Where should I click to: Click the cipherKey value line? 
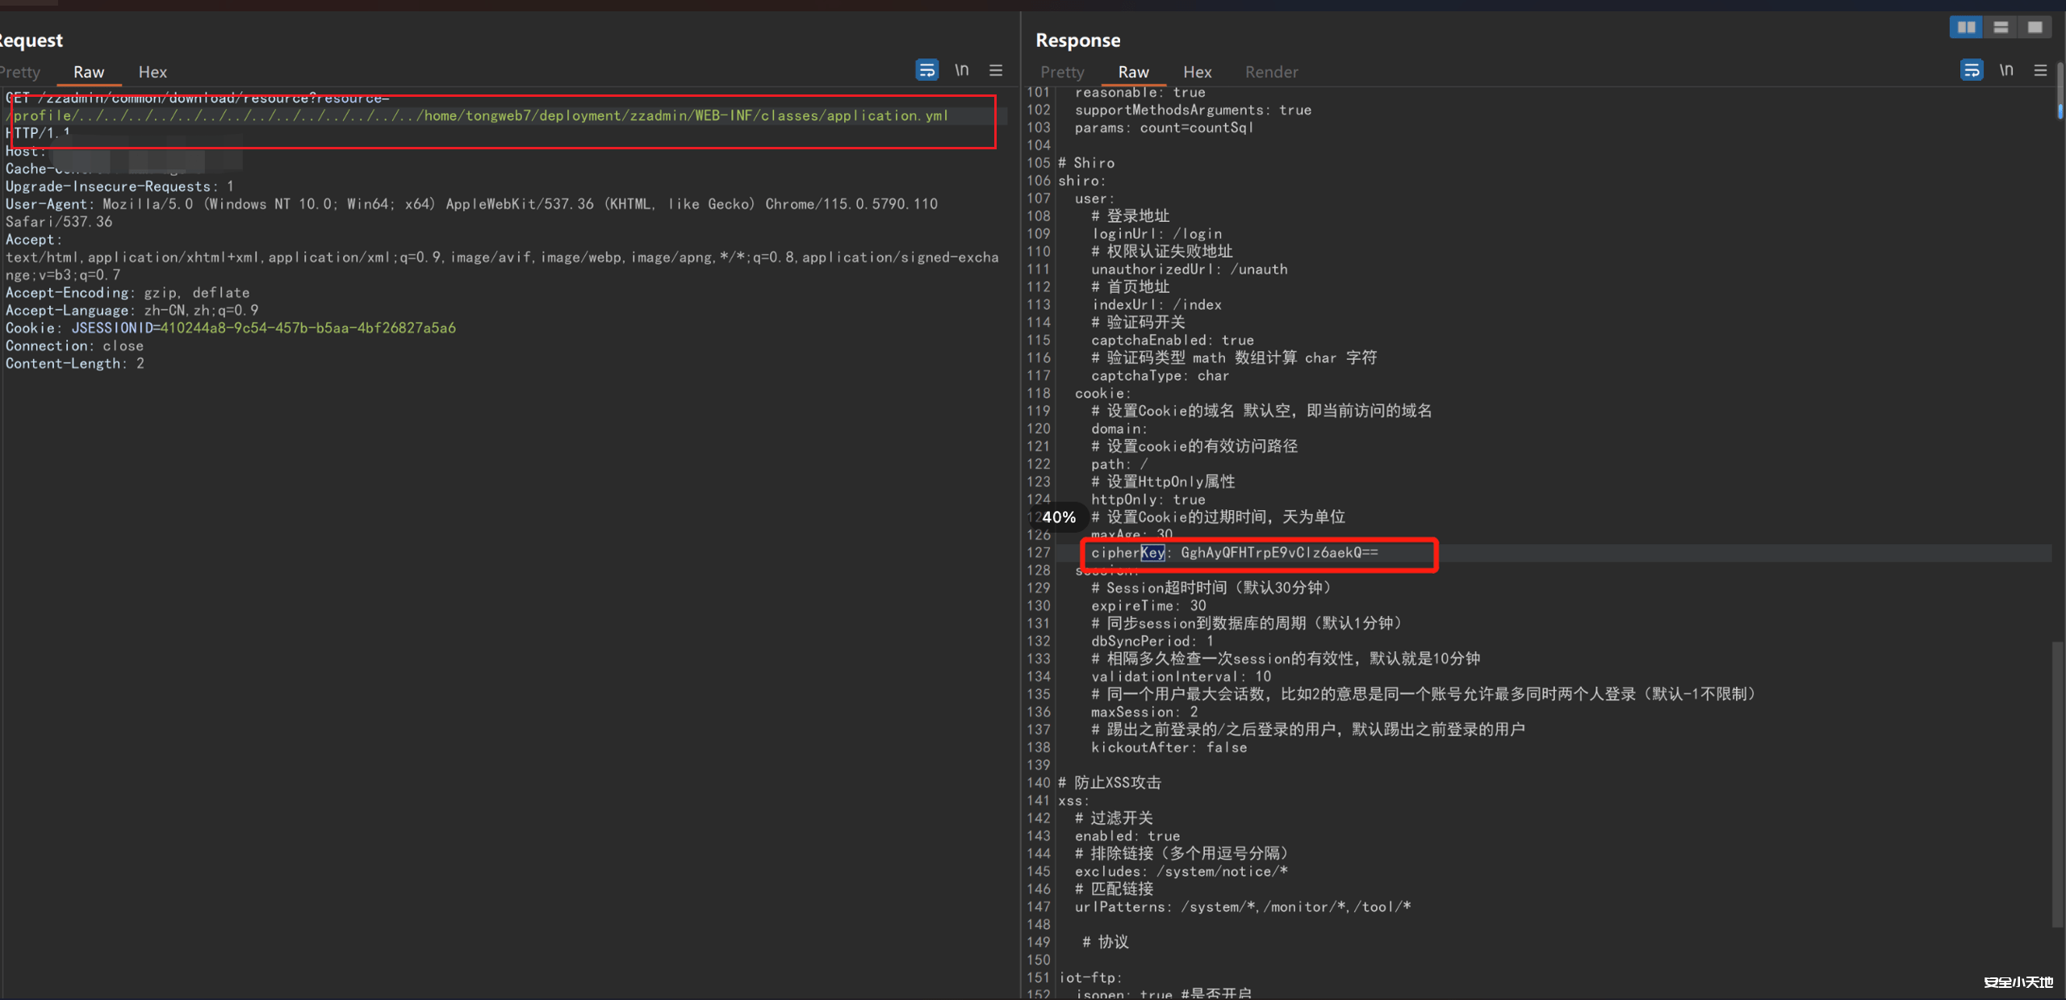click(x=1279, y=553)
